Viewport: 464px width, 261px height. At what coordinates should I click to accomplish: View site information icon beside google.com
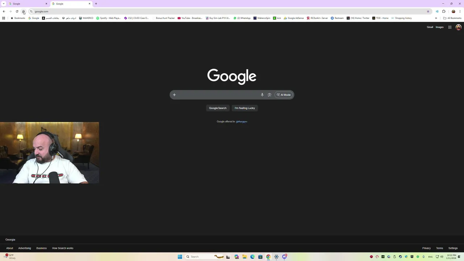(x=31, y=12)
